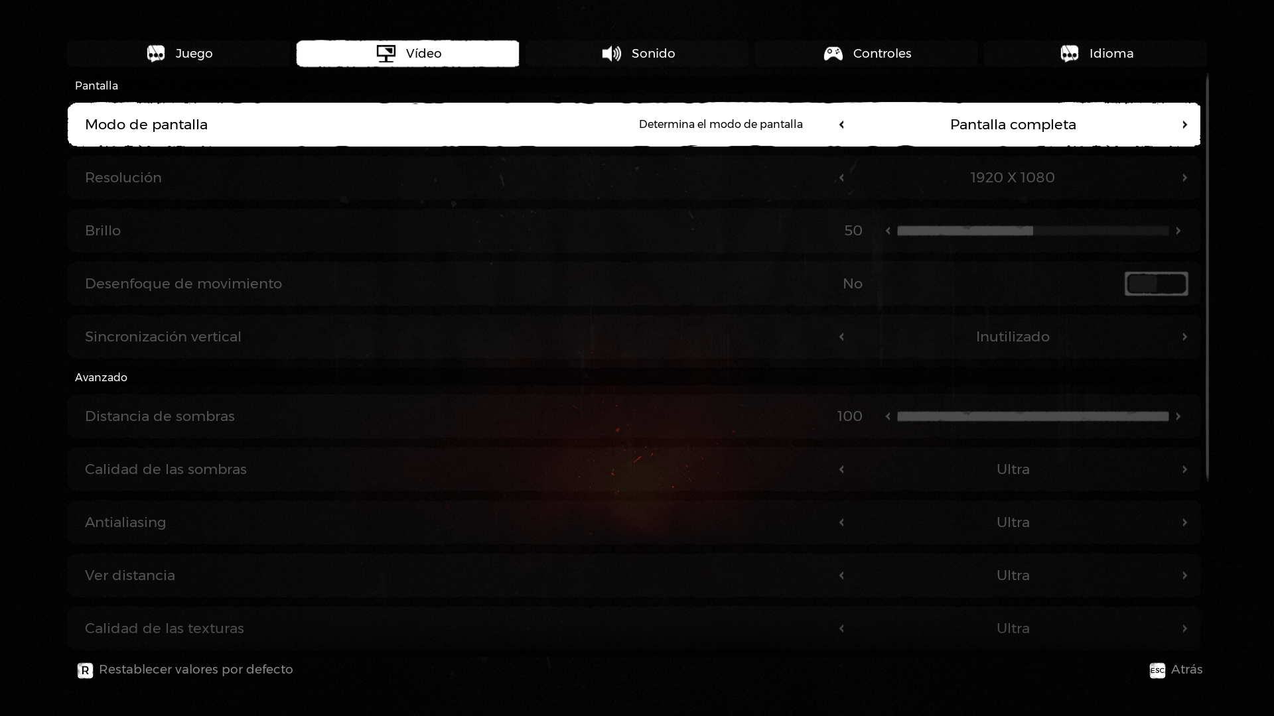Click right arrow of Brillo slider
Viewport: 1274px width, 716px height.
[x=1178, y=231]
